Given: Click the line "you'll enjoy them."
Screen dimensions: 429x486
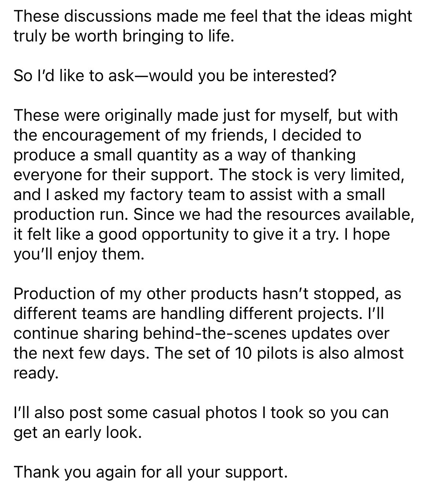Looking at the screenshot, I should click(x=77, y=254).
